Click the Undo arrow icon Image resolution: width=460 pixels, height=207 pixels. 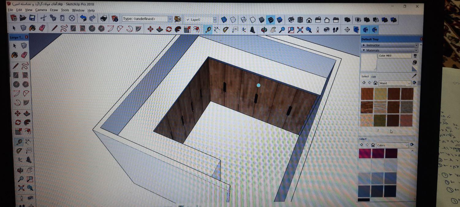[83, 18]
